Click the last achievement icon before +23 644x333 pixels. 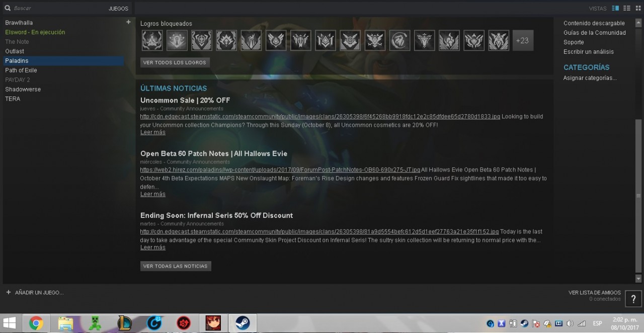(x=498, y=40)
